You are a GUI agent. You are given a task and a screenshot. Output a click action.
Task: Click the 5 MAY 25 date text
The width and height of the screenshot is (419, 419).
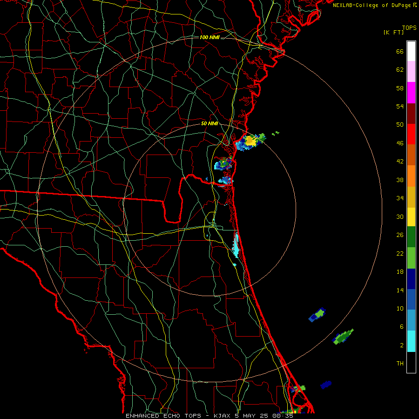pos(251,416)
